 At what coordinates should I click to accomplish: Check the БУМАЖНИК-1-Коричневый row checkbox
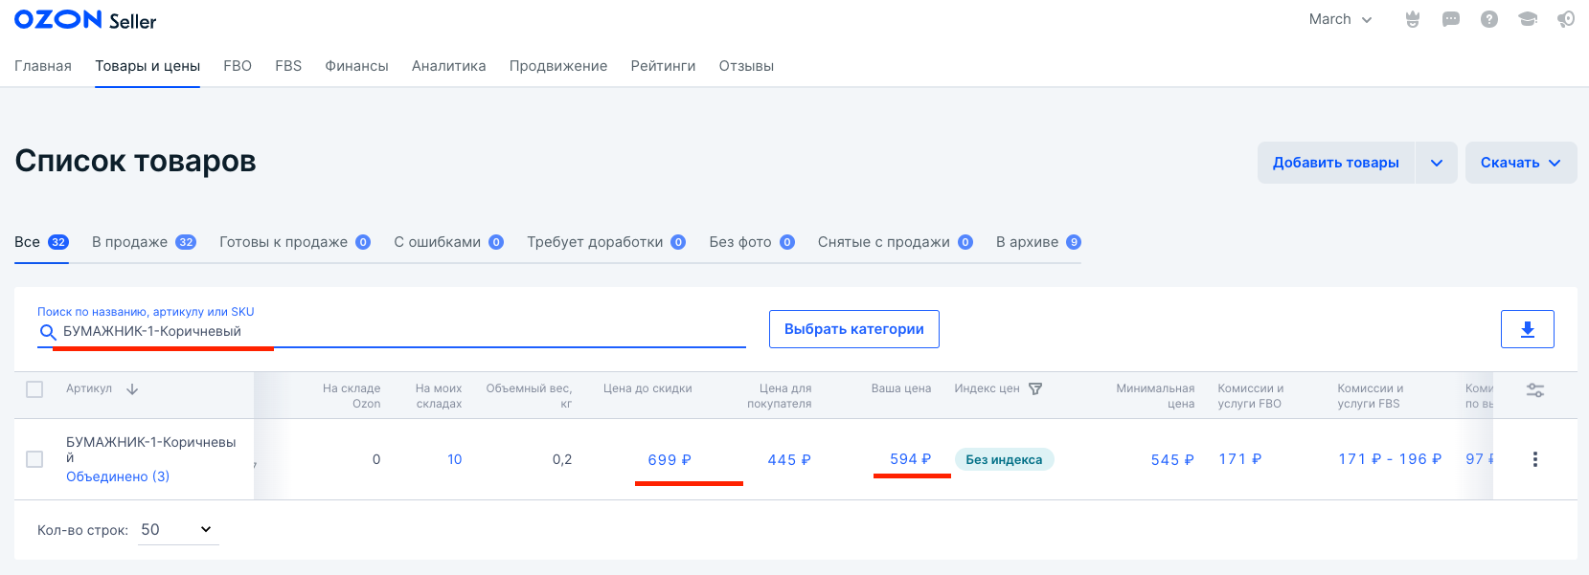pos(35,459)
